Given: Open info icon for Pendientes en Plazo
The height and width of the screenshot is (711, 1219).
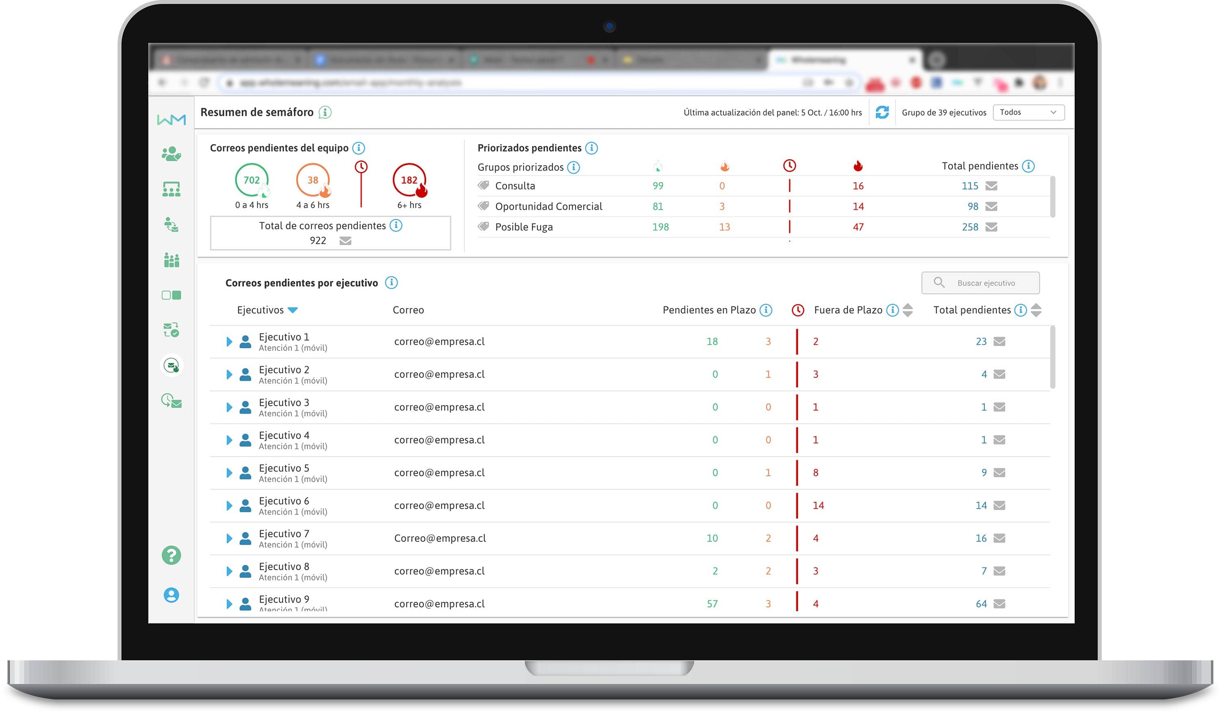Looking at the screenshot, I should [x=766, y=310].
